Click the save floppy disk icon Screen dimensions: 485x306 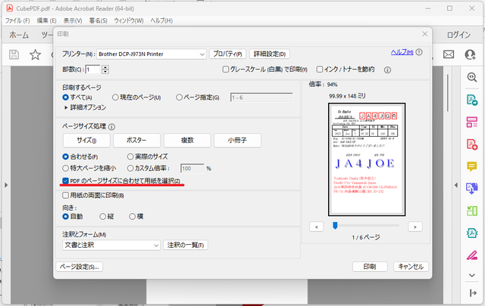click(14, 54)
